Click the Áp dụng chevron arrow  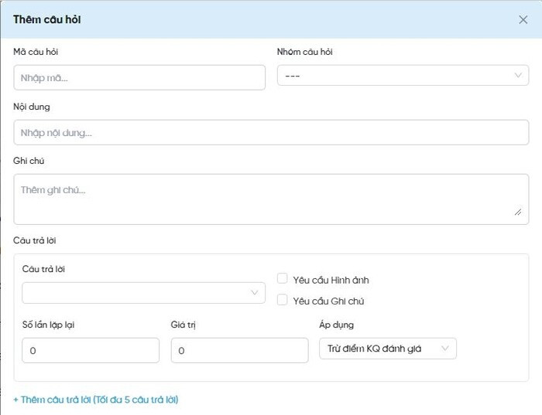[x=445, y=349]
